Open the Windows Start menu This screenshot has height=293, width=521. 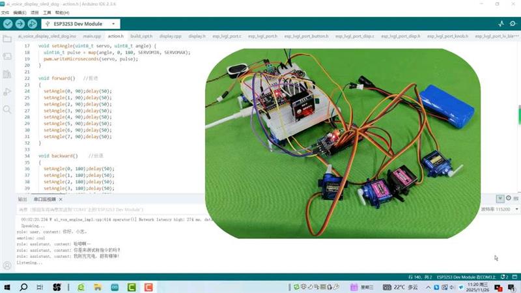point(7,287)
